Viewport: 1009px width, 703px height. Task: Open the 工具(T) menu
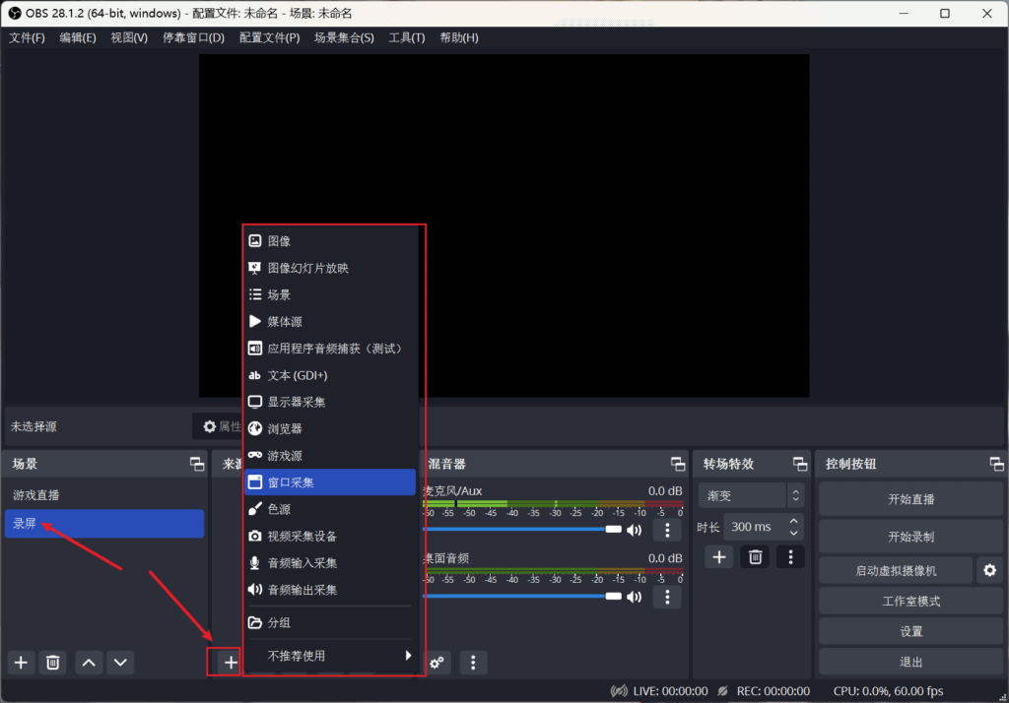point(406,37)
